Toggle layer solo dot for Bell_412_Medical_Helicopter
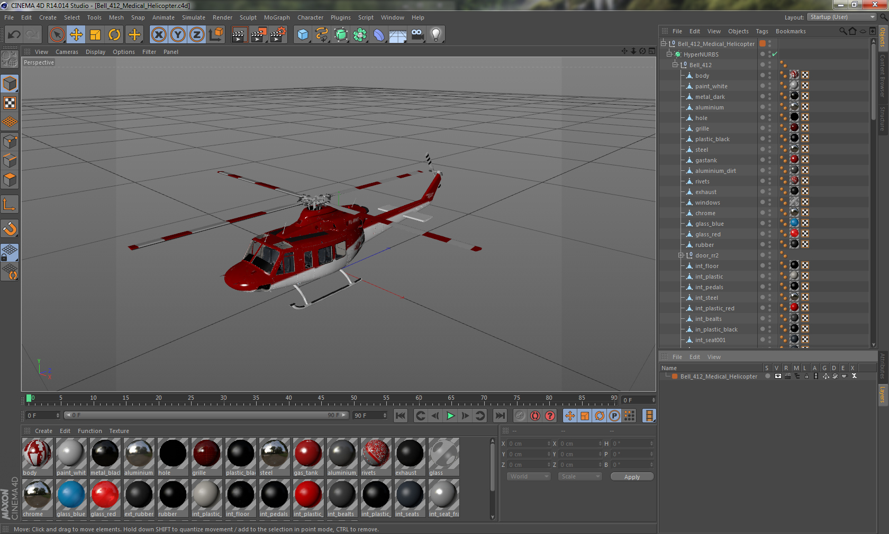 click(767, 376)
